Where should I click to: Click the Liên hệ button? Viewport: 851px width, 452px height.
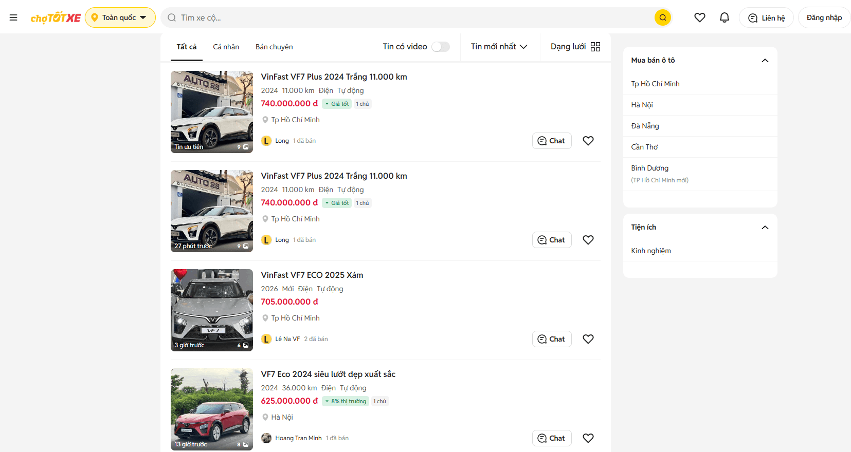click(x=766, y=17)
